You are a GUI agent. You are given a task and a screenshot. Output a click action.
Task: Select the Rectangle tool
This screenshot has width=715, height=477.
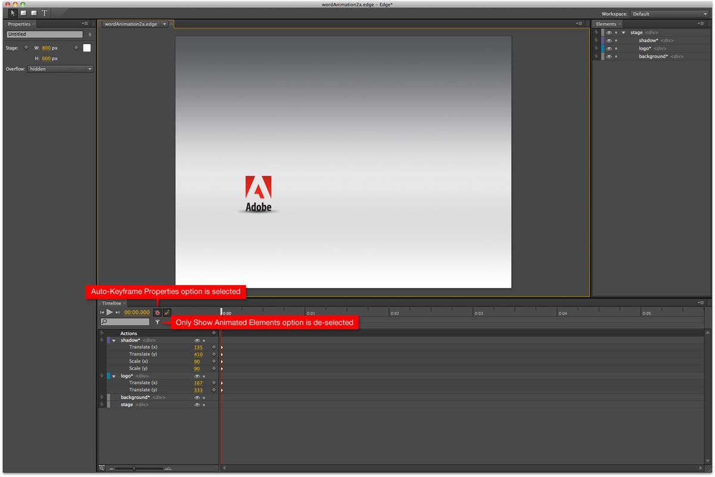tap(23, 13)
